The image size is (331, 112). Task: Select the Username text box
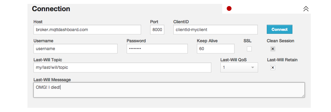point(75,49)
